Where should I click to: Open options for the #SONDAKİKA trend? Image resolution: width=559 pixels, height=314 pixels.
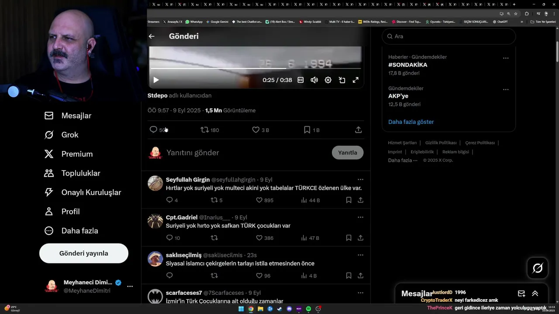point(506,58)
